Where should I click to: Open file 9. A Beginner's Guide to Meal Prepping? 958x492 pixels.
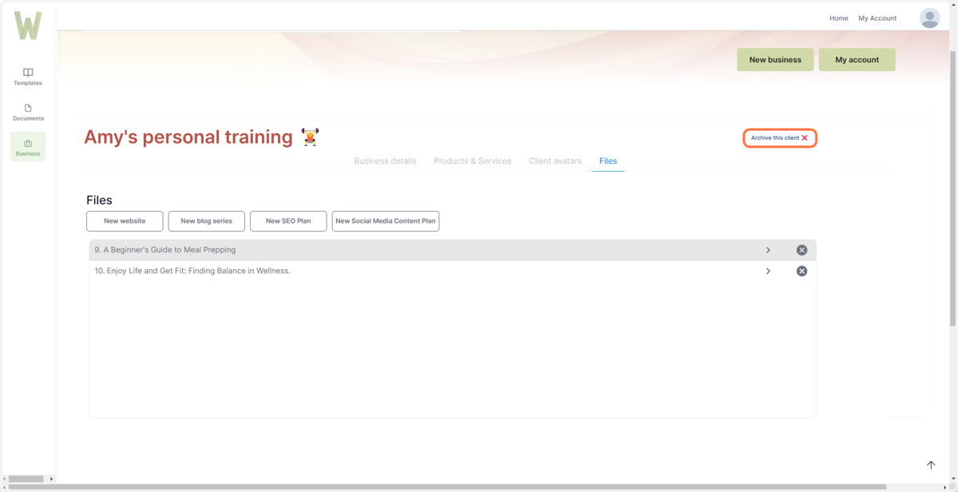(x=453, y=250)
